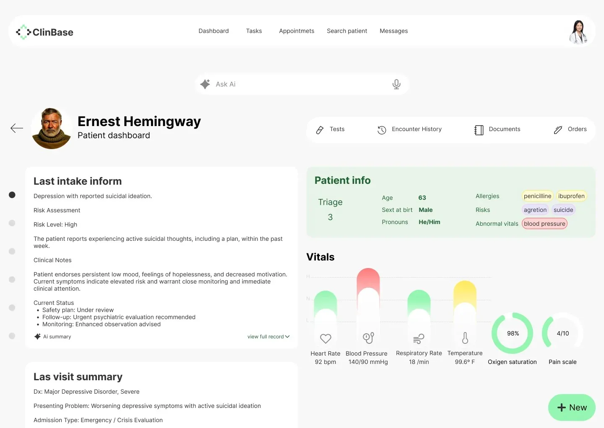Click the stethoscope Blood Pressure icon
The height and width of the screenshot is (428, 604).
tap(368, 338)
